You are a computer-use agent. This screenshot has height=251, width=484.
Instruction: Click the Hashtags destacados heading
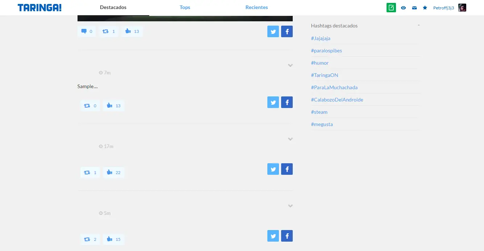pyautogui.click(x=334, y=26)
